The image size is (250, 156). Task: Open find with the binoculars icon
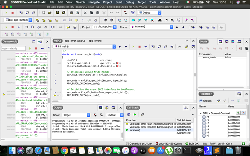[x=160, y=20]
